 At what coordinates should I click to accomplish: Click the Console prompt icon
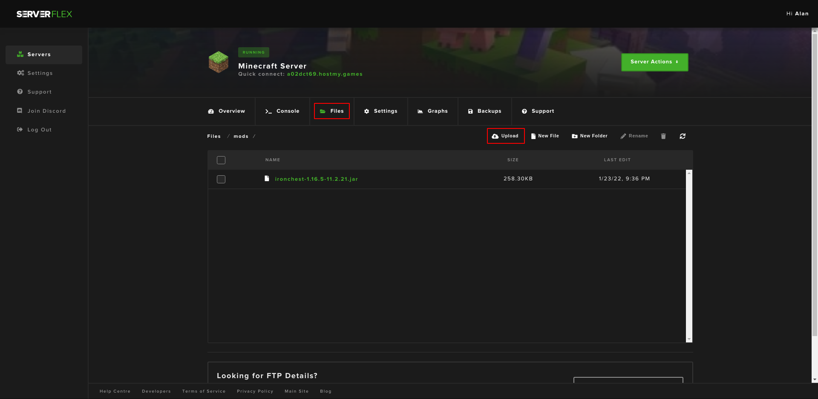coord(268,111)
